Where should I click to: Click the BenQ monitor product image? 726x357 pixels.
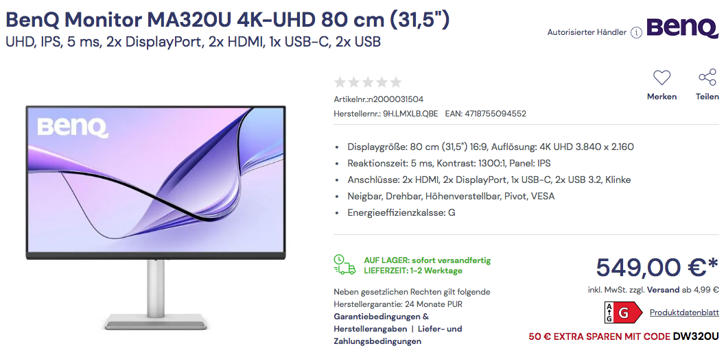click(x=156, y=217)
